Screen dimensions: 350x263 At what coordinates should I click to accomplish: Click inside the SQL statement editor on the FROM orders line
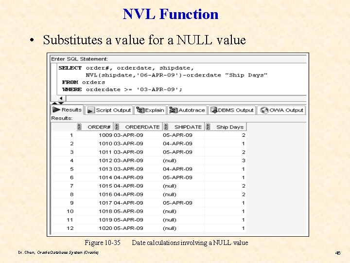pos(83,82)
